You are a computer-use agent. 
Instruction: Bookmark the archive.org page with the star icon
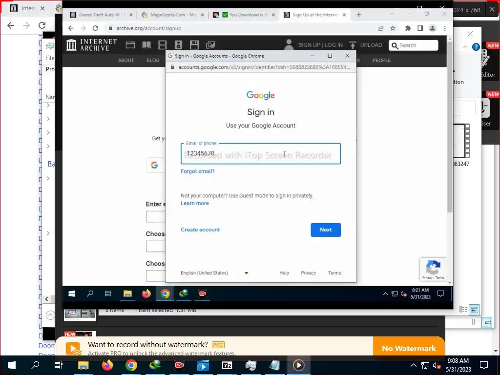pyautogui.click(x=393, y=28)
